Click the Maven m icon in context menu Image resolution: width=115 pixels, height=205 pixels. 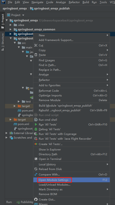tap(36, 204)
